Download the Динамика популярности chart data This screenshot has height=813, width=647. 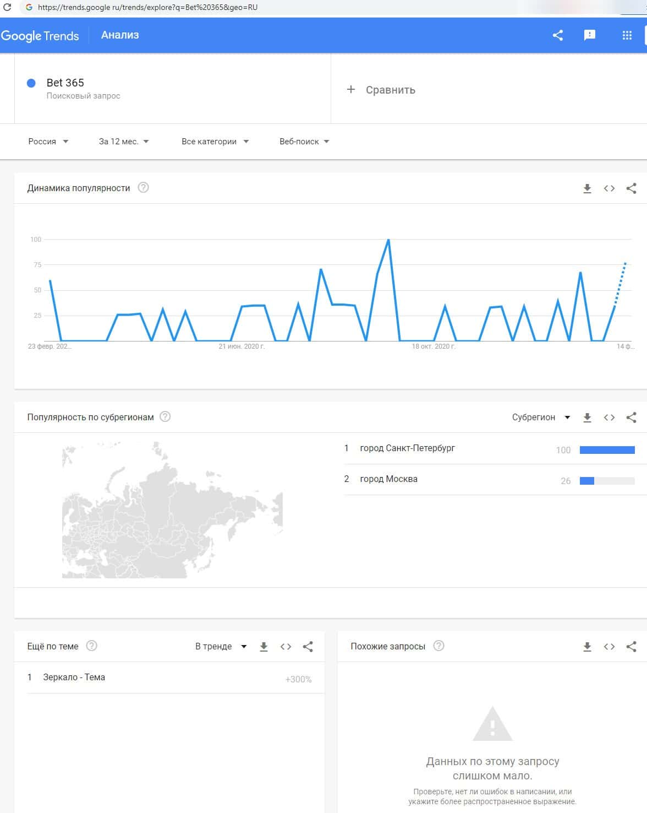pyautogui.click(x=587, y=188)
